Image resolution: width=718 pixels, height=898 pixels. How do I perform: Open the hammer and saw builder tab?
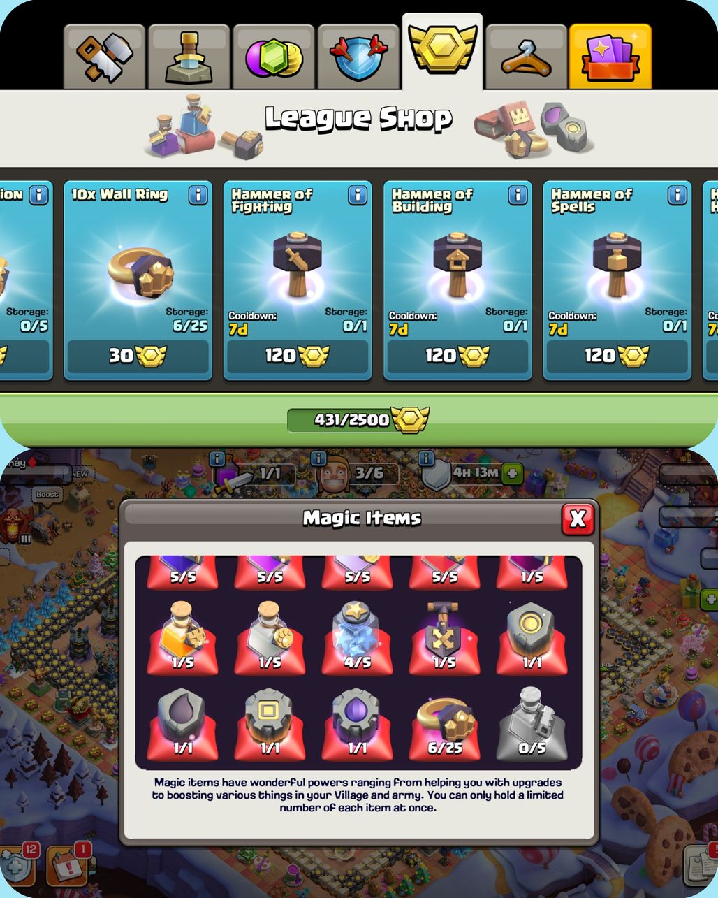[x=104, y=57]
